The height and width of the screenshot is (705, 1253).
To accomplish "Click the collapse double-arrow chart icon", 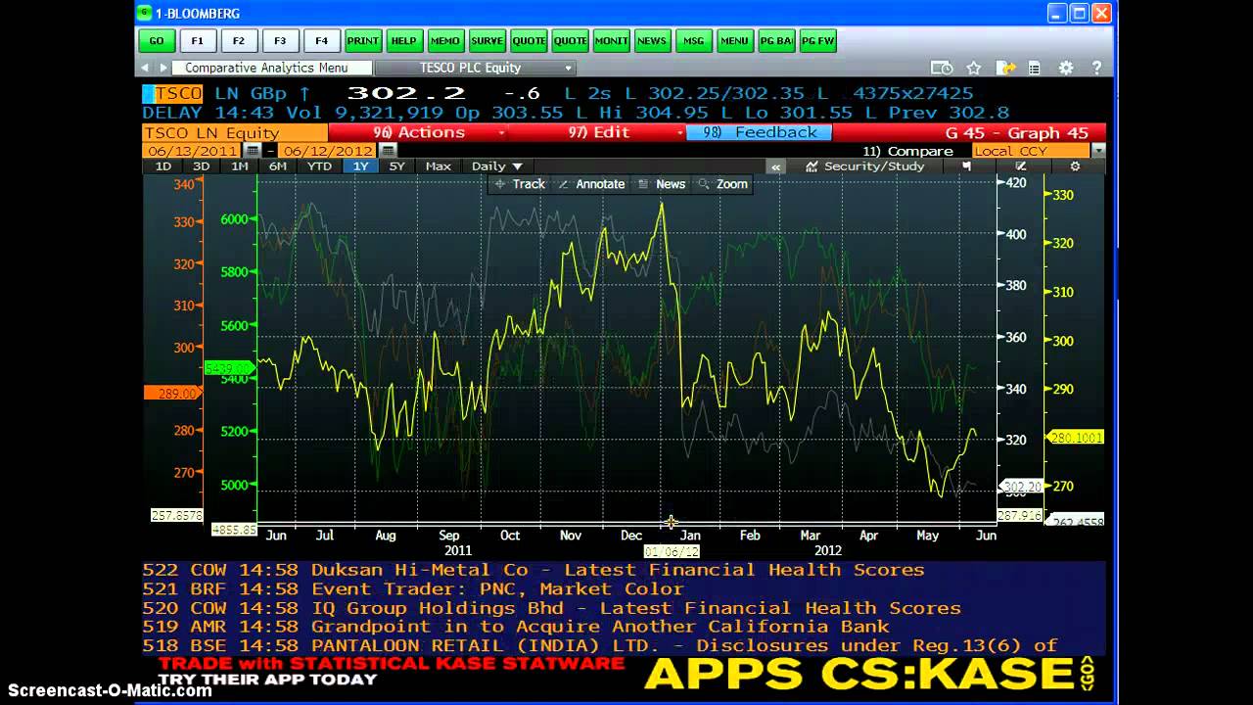I will click(776, 166).
